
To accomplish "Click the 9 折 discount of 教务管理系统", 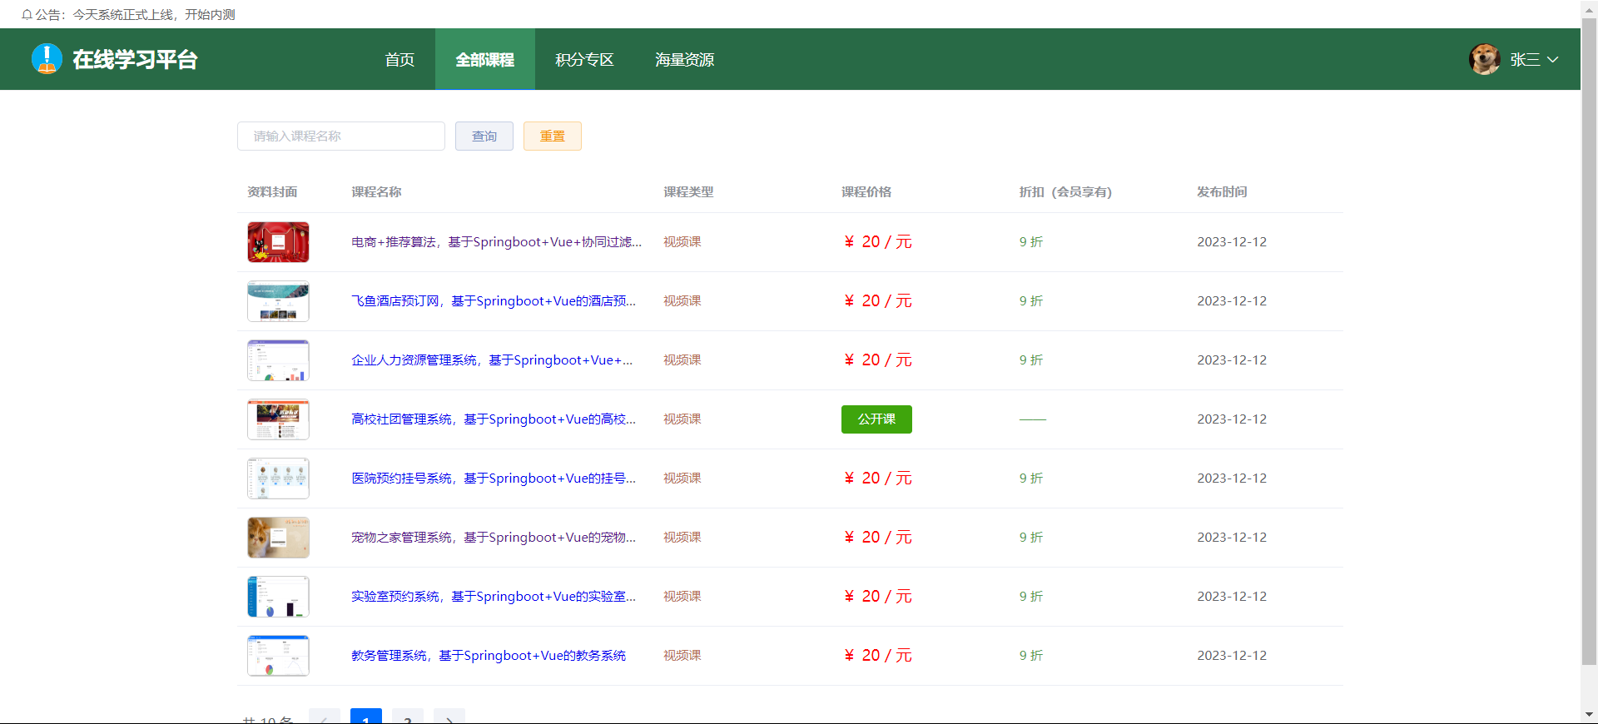I will tap(1031, 656).
